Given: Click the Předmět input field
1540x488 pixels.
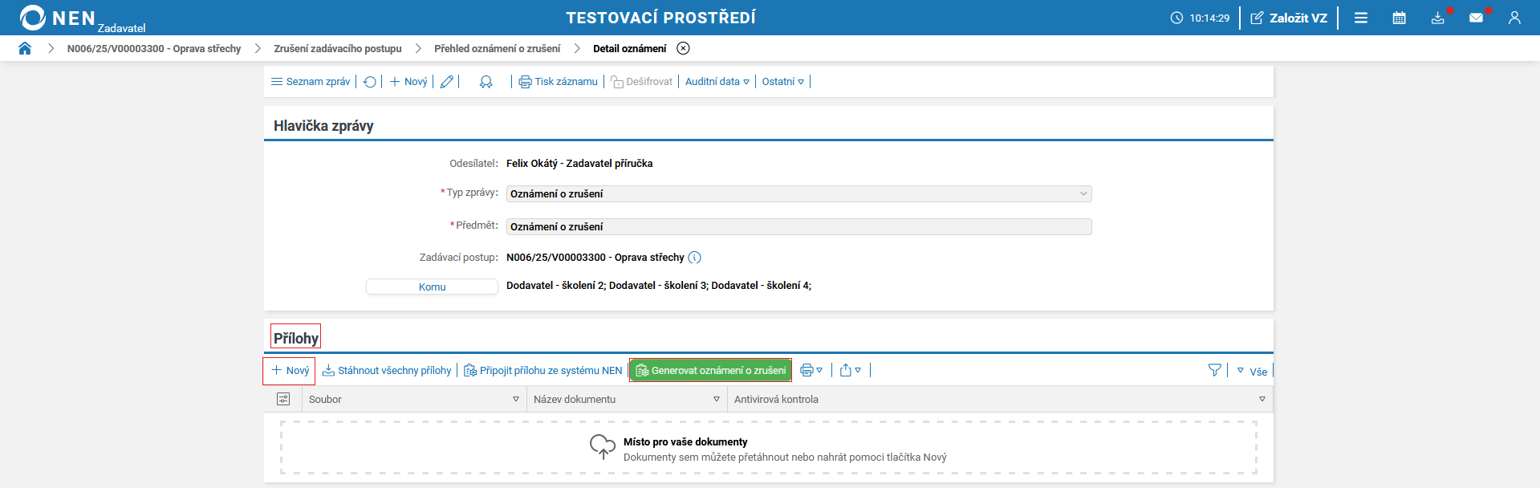Looking at the screenshot, I should coord(798,227).
